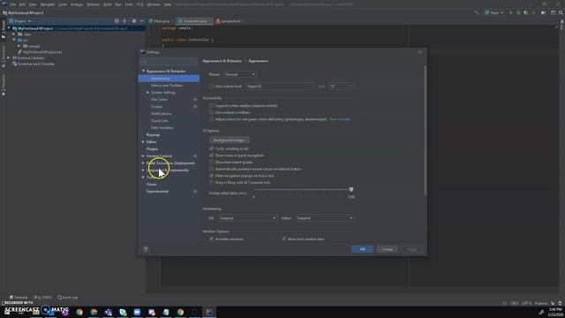Viewport: 565px width, 318px height.
Task: Open the Project panel gear options
Action: click(x=133, y=21)
